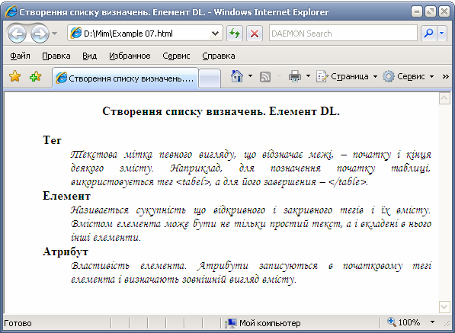Click Add to Favorites star-plus icon

click(x=35, y=76)
